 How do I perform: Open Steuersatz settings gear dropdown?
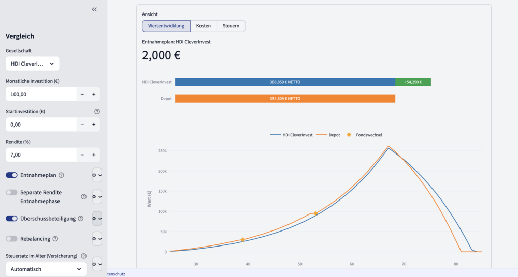click(97, 264)
